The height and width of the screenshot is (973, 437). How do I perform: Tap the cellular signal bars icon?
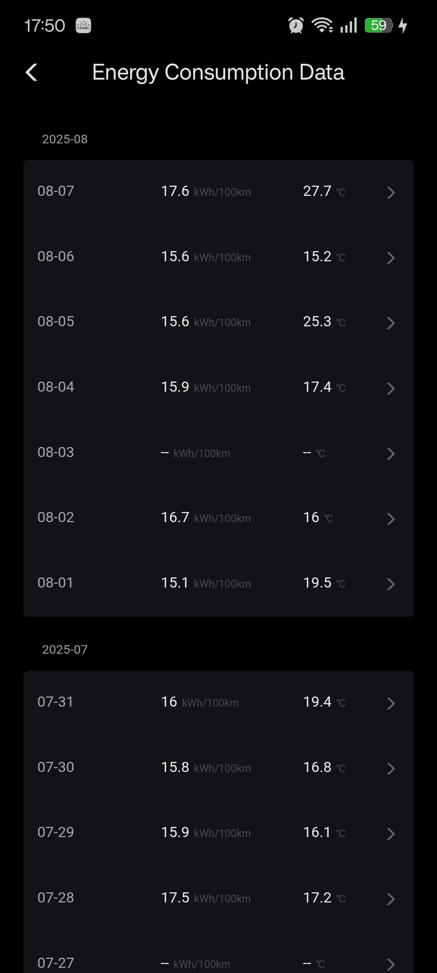349,25
